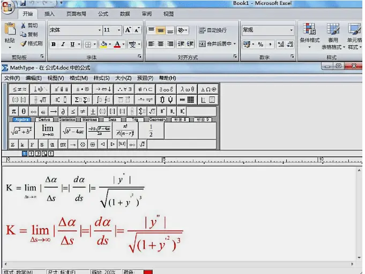Insert square root a²+b² expression
The height and width of the screenshot is (274, 365).
pyautogui.click(x=21, y=131)
